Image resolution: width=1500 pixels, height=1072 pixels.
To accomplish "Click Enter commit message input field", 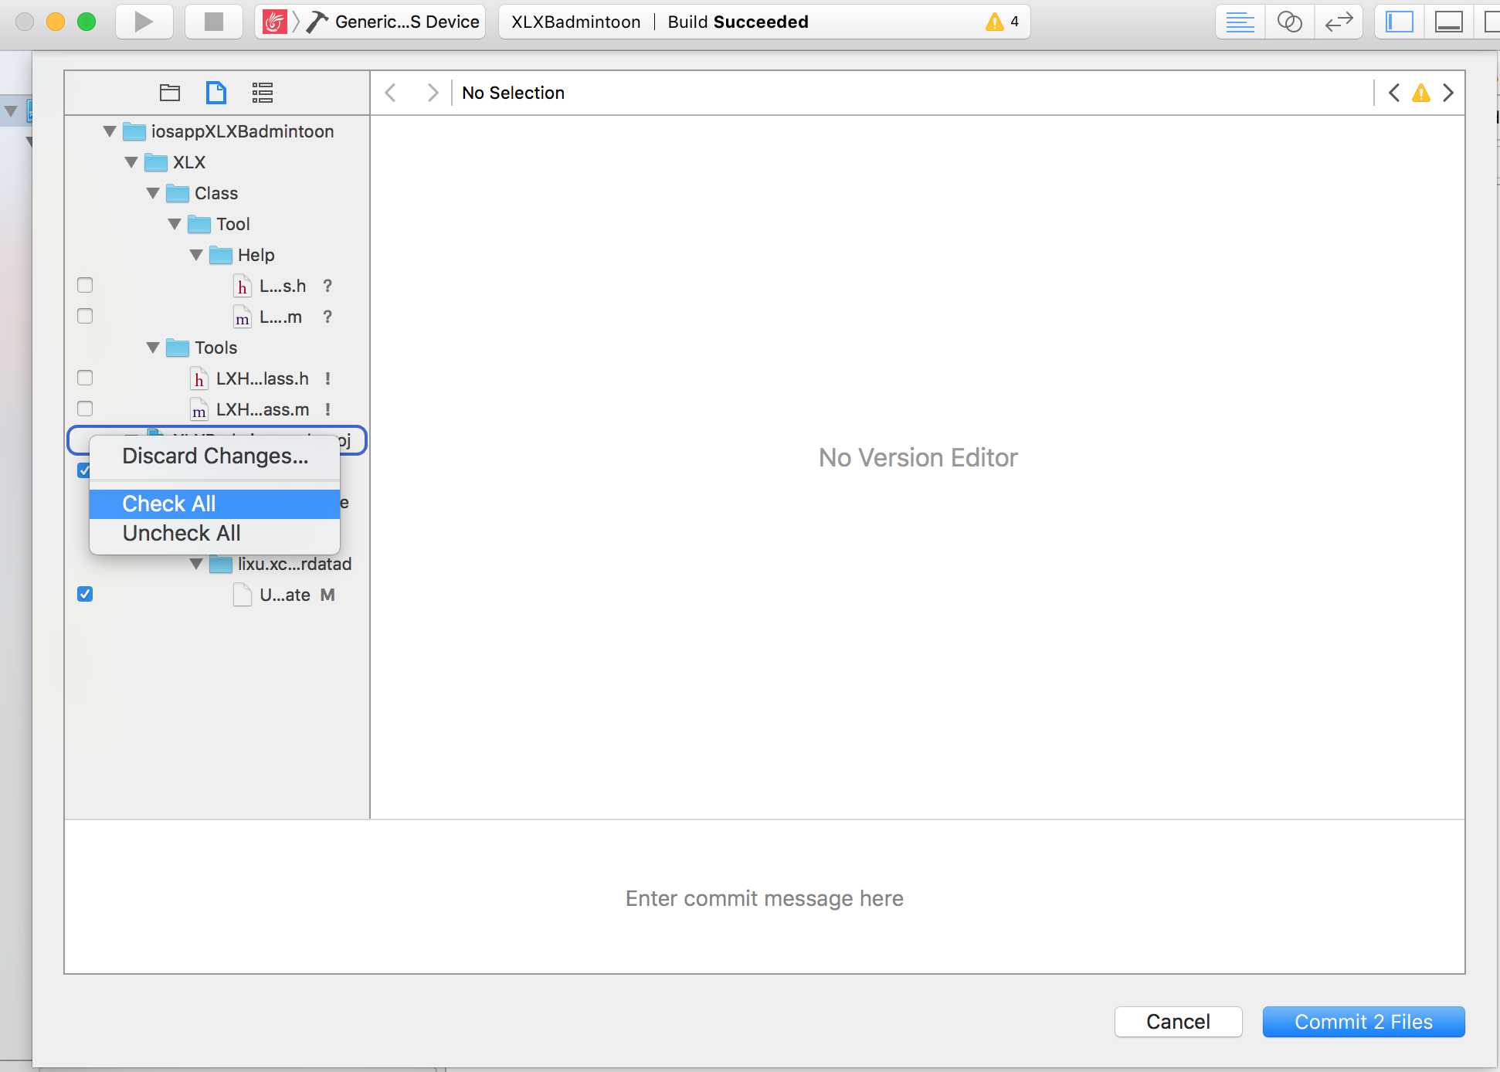I will pos(765,897).
